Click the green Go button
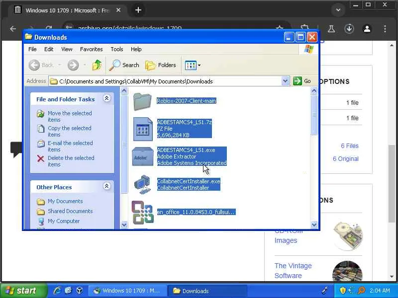The image size is (398, 298). (x=302, y=81)
